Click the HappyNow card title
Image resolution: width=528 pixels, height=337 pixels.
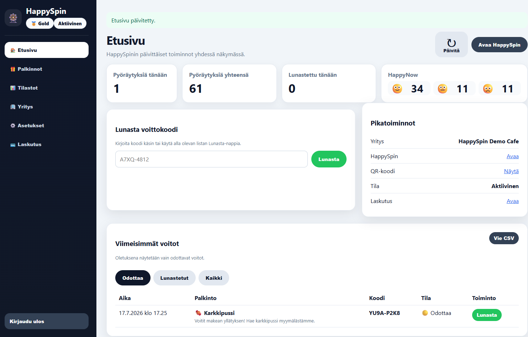(x=403, y=75)
